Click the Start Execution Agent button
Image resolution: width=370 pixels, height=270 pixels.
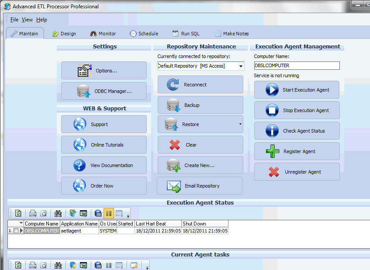click(x=297, y=89)
